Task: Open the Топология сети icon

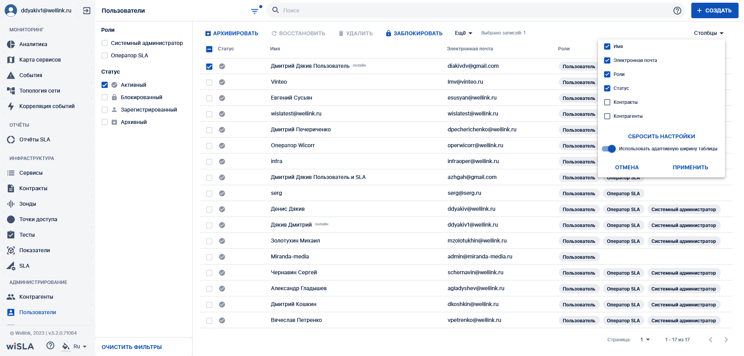Action: [x=11, y=91]
